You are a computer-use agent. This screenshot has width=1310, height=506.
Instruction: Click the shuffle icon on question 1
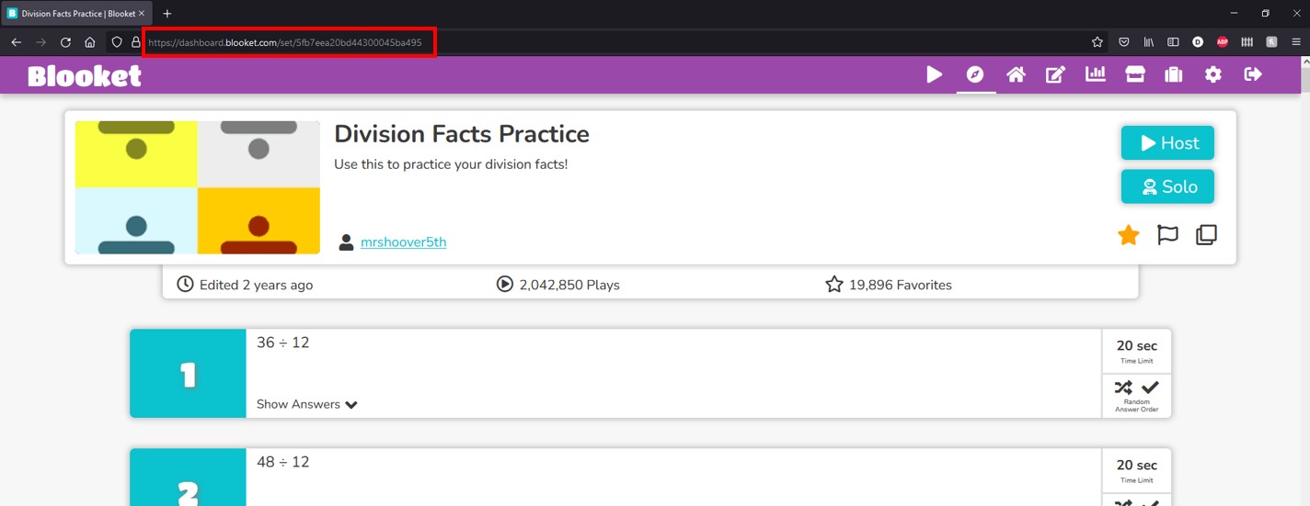pos(1123,388)
